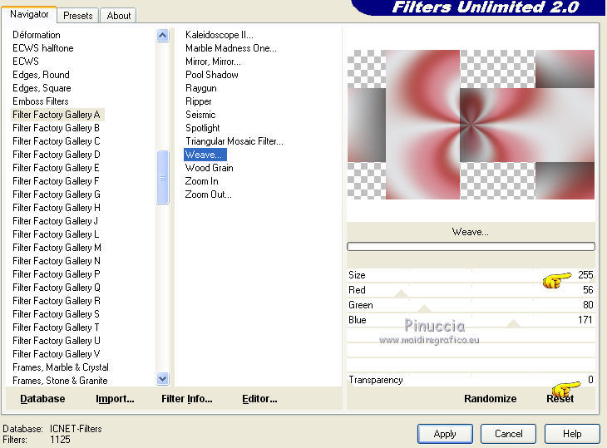Select Filter Factory Gallery M

coord(57,247)
